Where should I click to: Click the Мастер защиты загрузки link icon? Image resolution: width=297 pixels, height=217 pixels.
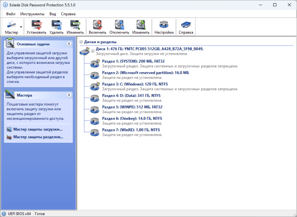pos(9,129)
